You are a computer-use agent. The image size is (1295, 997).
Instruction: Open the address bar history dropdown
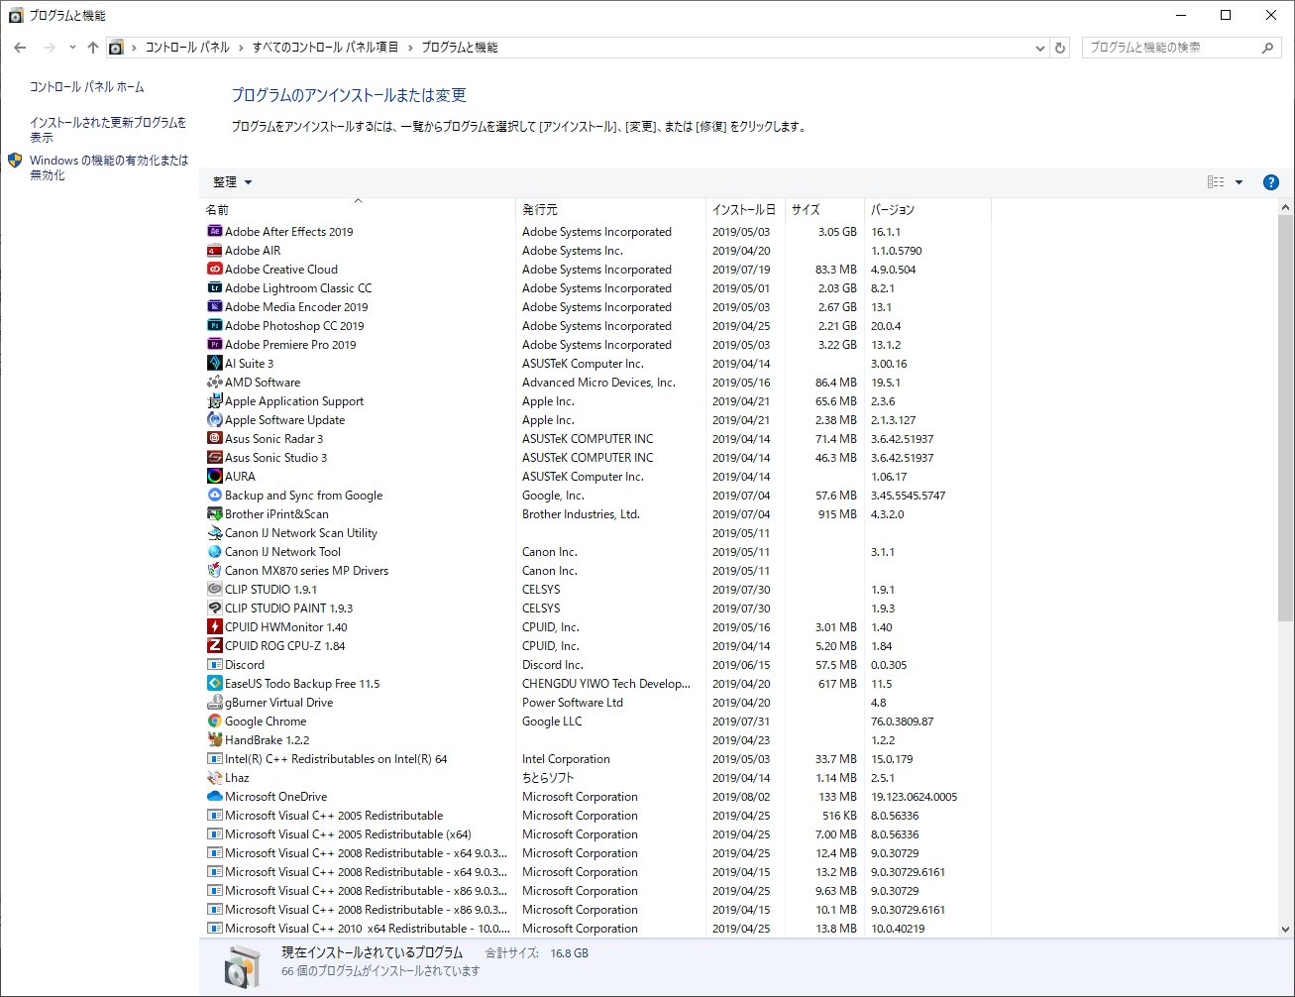(1039, 48)
